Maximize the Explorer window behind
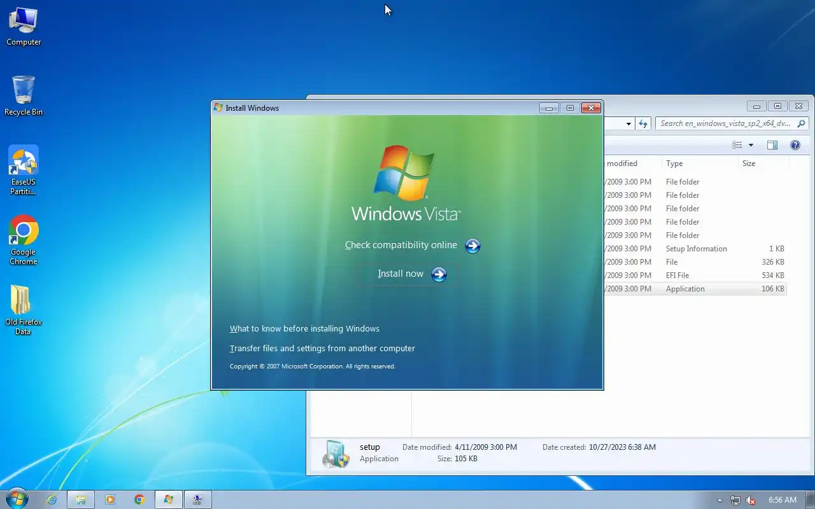This screenshot has width=815, height=509. click(x=777, y=106)
